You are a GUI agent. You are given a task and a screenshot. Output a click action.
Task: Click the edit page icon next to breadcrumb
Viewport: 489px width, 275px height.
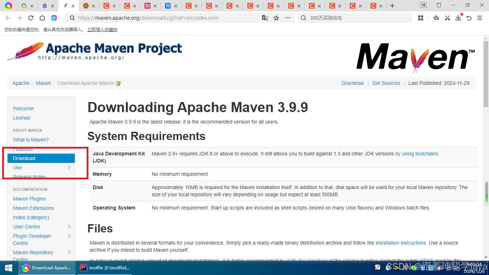(118, 83)
